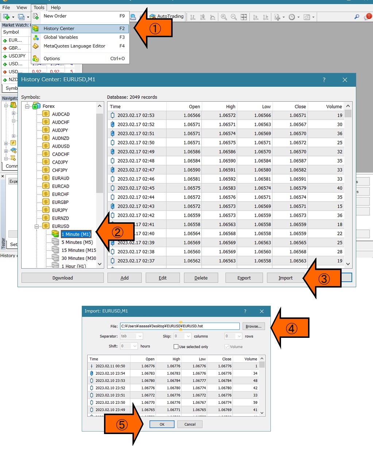
Task: Open MetaQuotes Language Editor menu item
Action: [74, 46]
